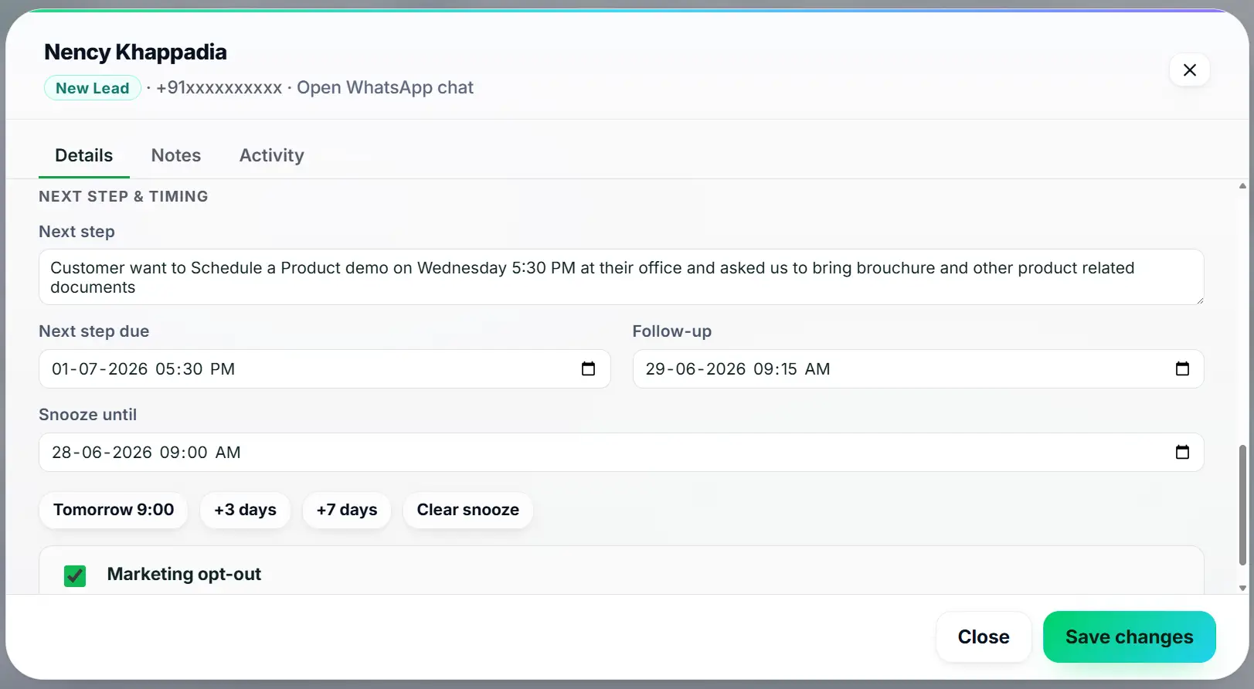Set snooze to Tomorrow 9:00

tap(114, 510)
